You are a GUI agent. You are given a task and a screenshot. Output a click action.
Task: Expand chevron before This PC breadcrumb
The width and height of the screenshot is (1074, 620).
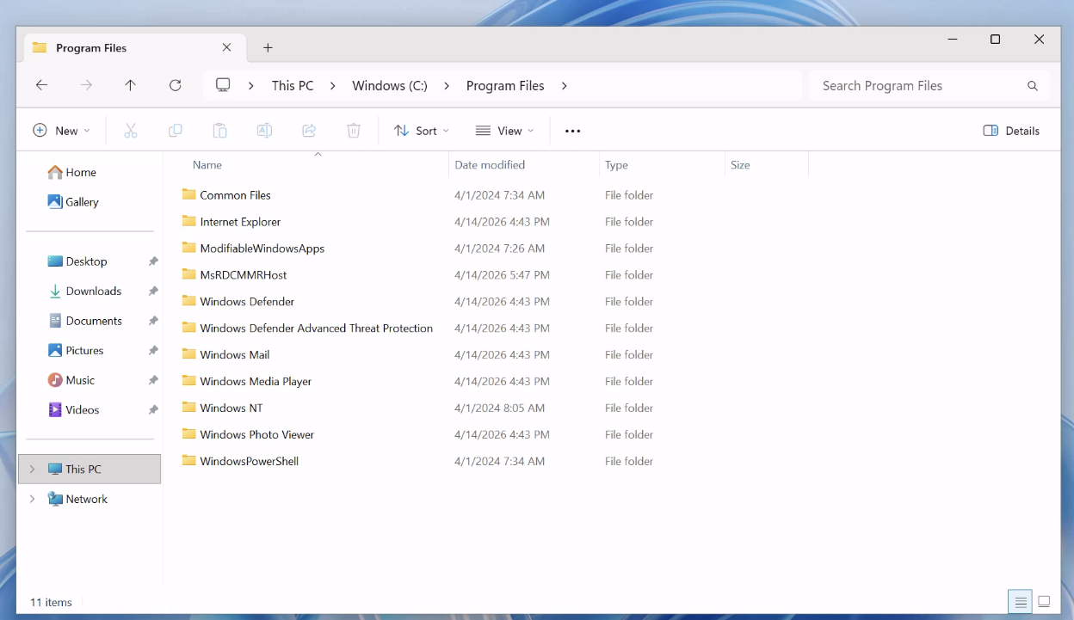pos(251,86)
